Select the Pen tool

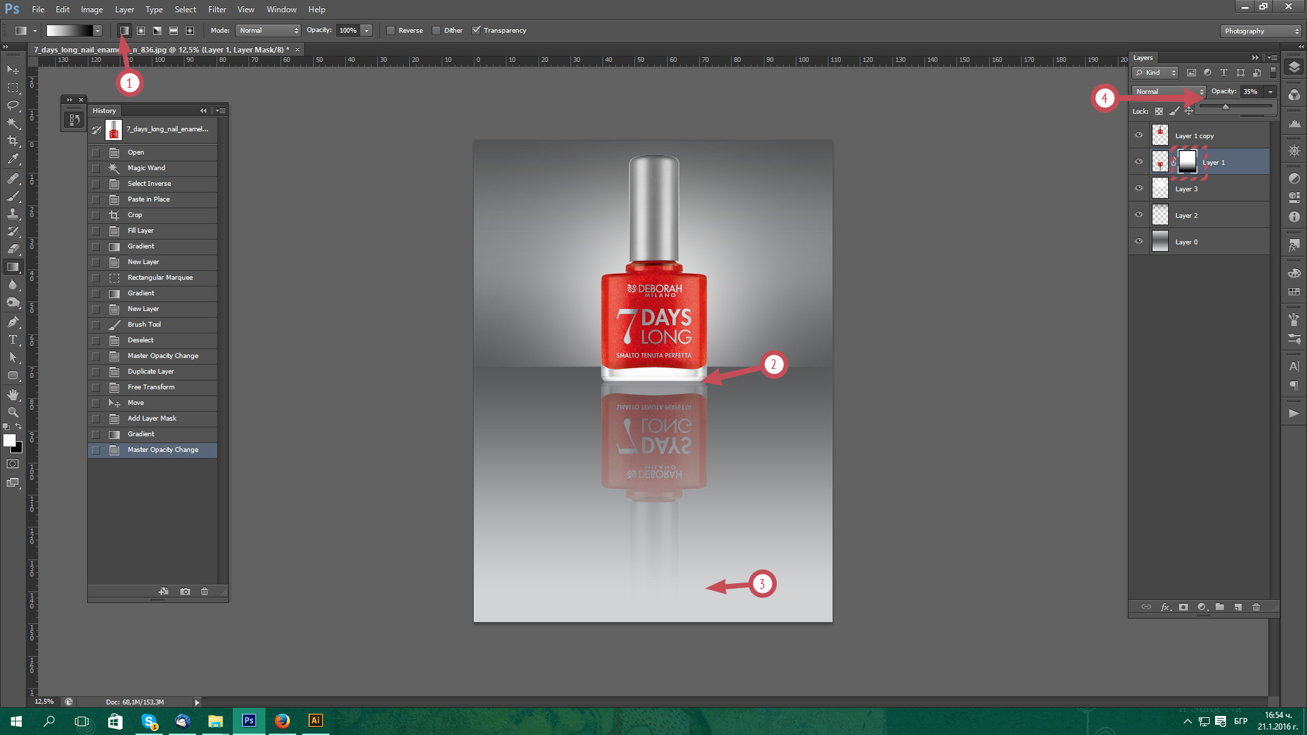(x=13, y=322)
